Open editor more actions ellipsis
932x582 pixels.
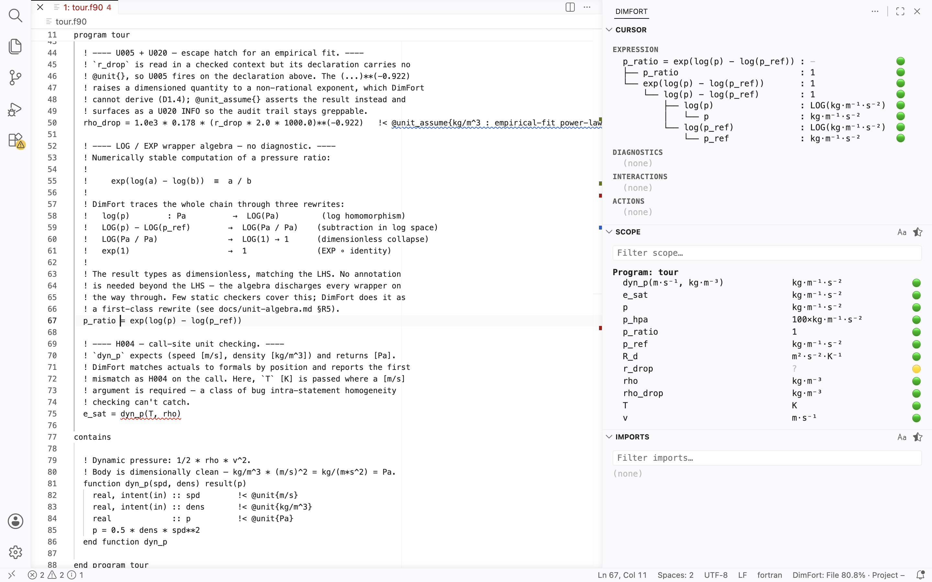(x=587, y=7)
